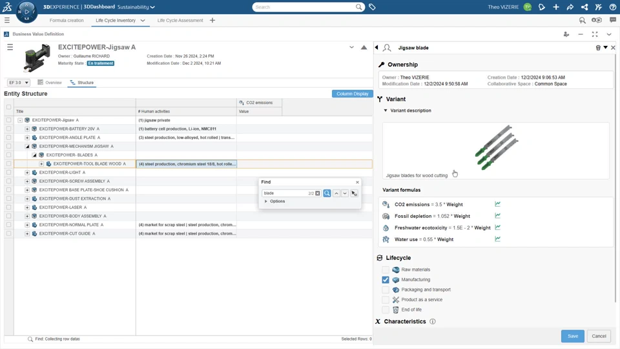
Task: Open the EF 3.0 dropdown
Action: coord(19,83)
